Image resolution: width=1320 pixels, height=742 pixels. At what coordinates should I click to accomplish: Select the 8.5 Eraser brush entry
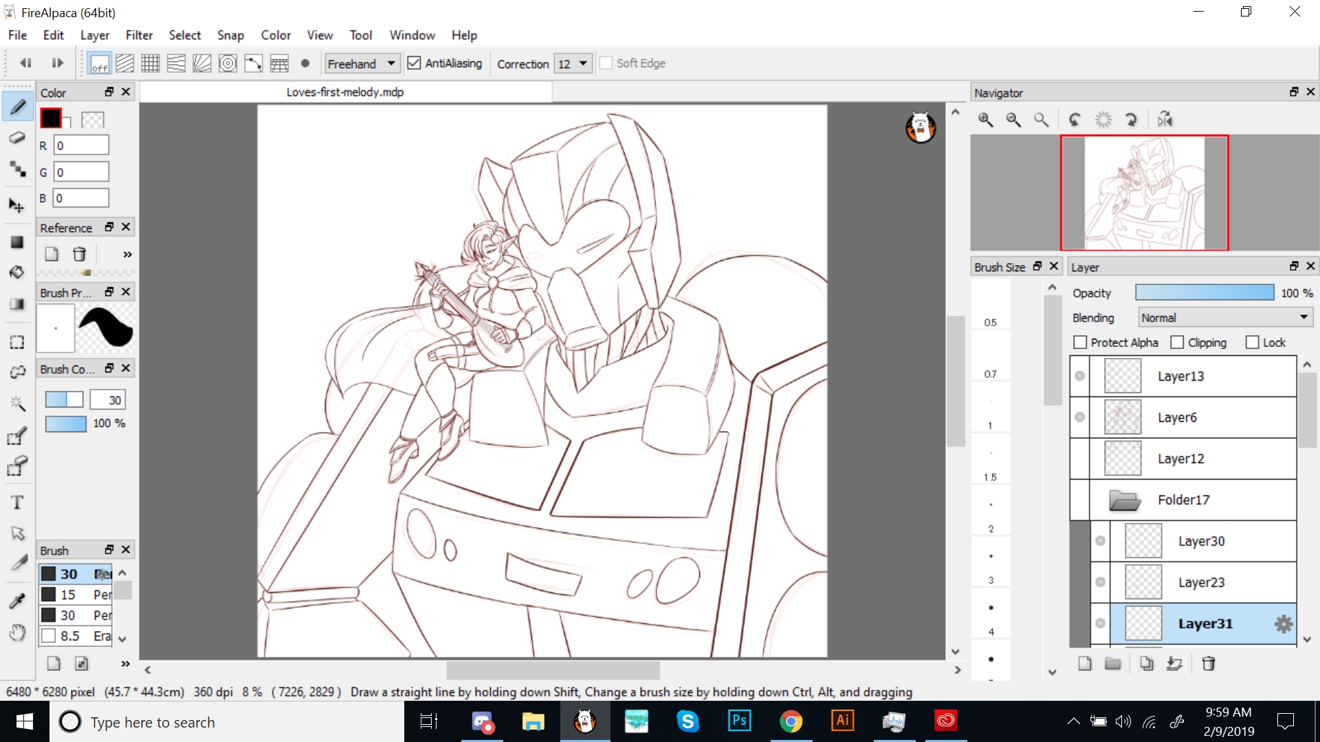(x=76, y=636)
